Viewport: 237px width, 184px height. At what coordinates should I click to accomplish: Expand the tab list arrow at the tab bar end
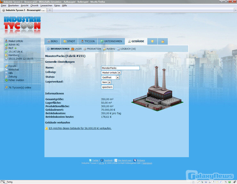(235, 10)
